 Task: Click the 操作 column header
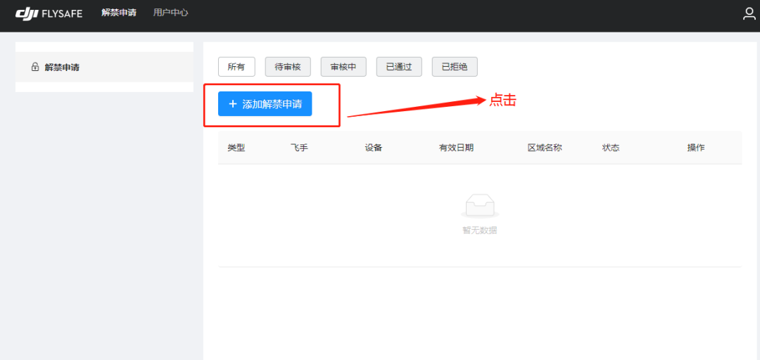pos(696,148)
